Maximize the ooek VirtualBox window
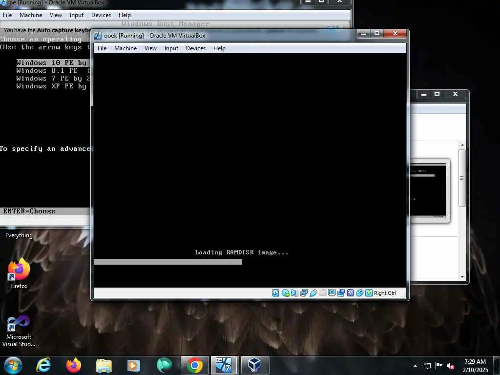The image size is (500, 375). 377,33
